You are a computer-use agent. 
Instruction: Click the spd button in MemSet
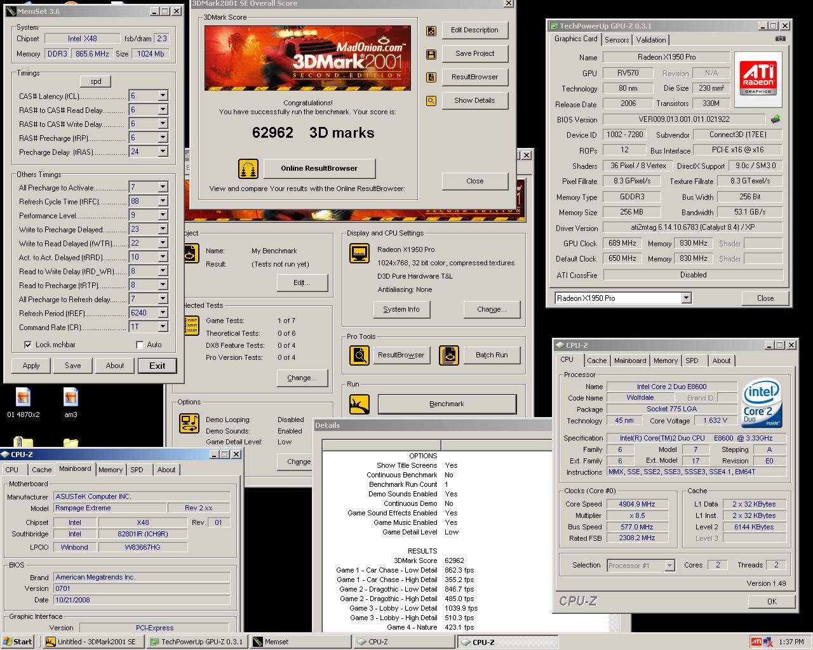(x=96, y=81)
